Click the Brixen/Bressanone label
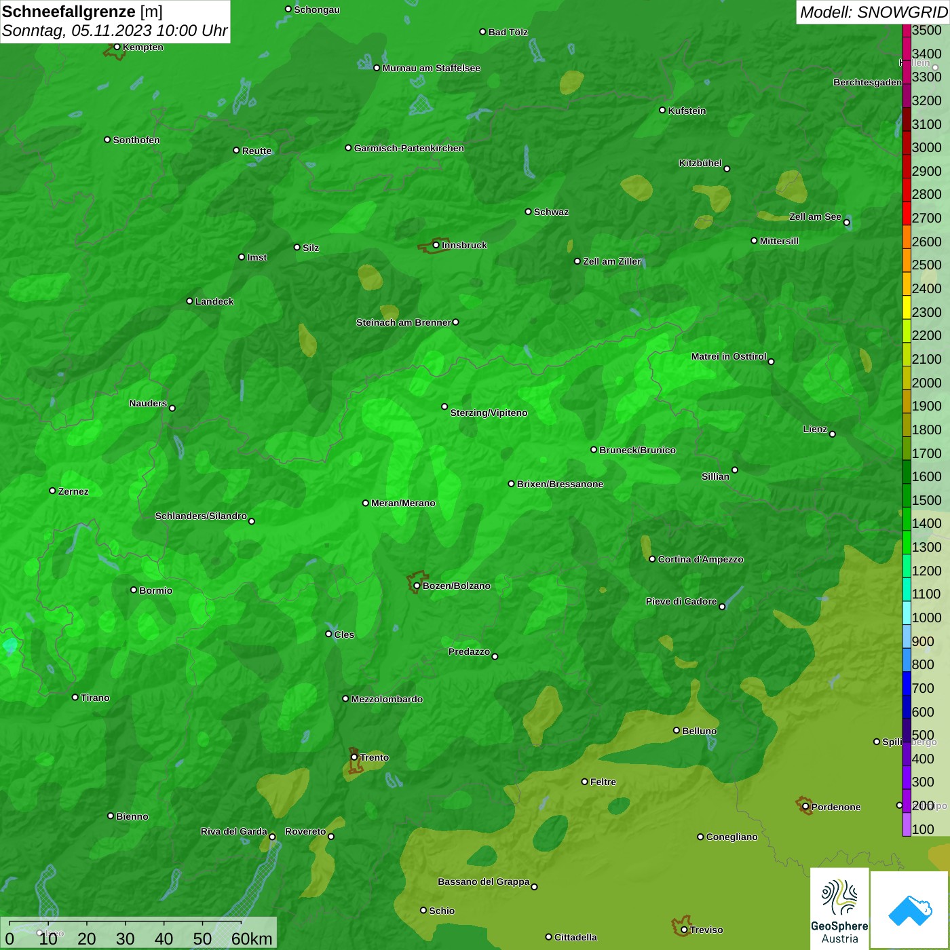The image size is (950, 950). (x=560, y=484)
